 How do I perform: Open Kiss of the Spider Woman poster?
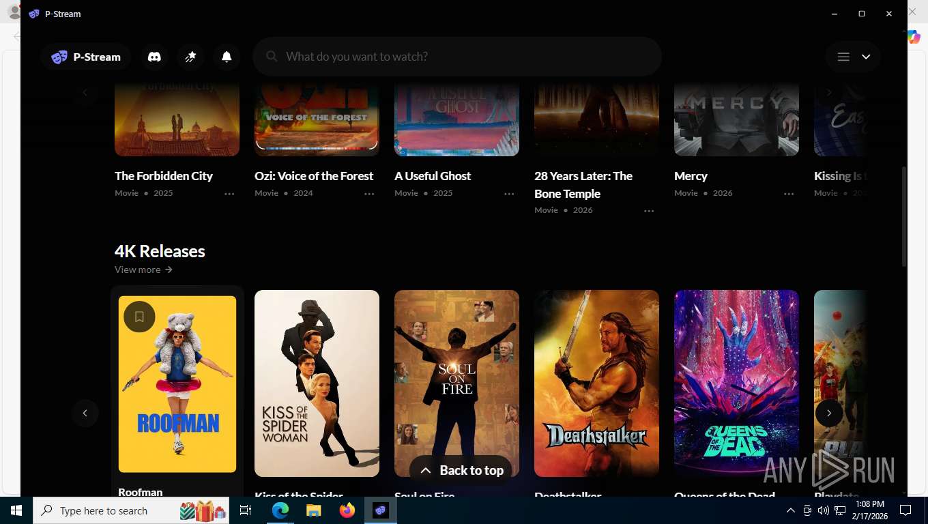pos(317,383)
